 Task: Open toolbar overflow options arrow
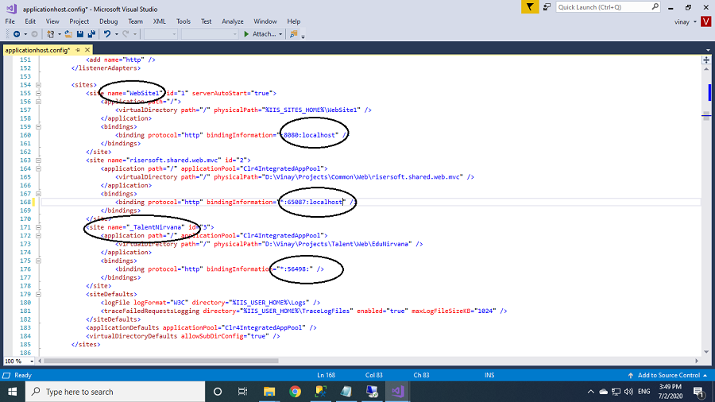coord(303,37)
